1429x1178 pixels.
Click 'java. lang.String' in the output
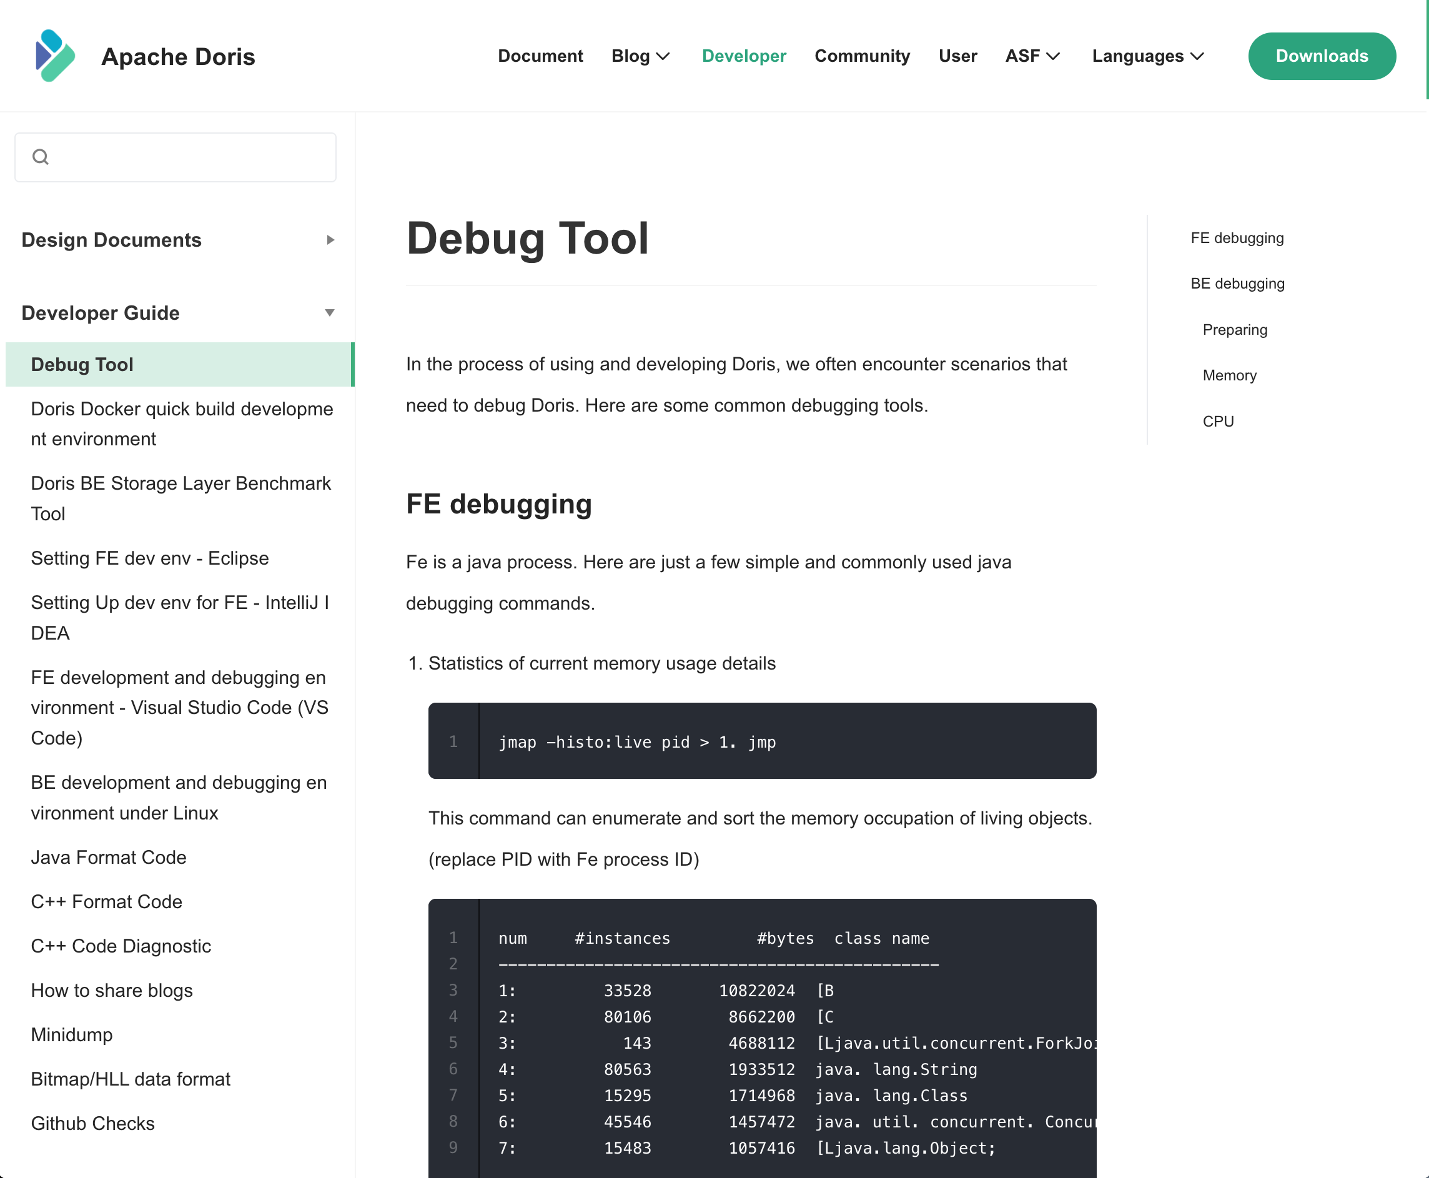pos(896,1069)
